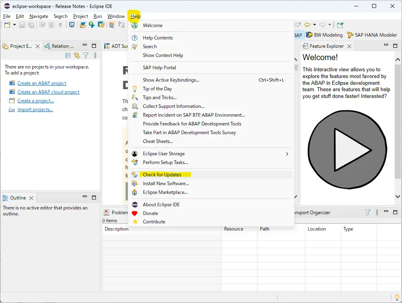Select Help Contents in the Help menu
402x303 pixels.
211,38
